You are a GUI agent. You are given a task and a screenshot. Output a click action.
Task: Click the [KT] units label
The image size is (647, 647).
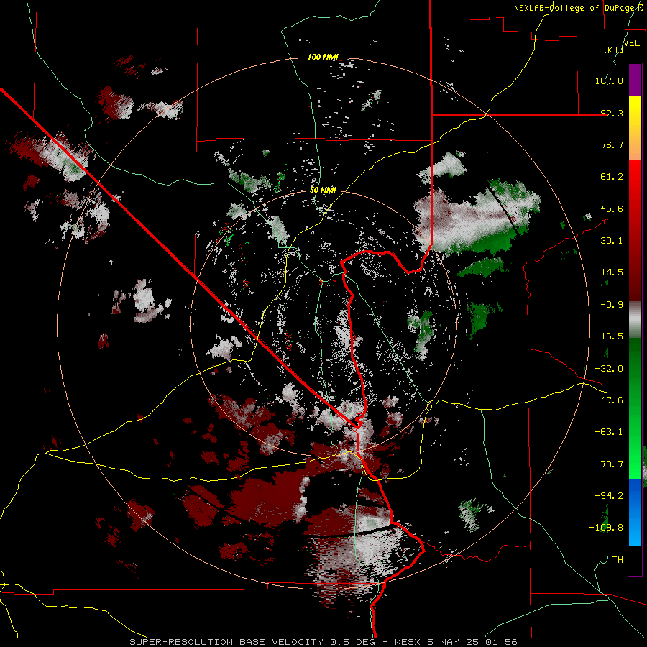614,50
